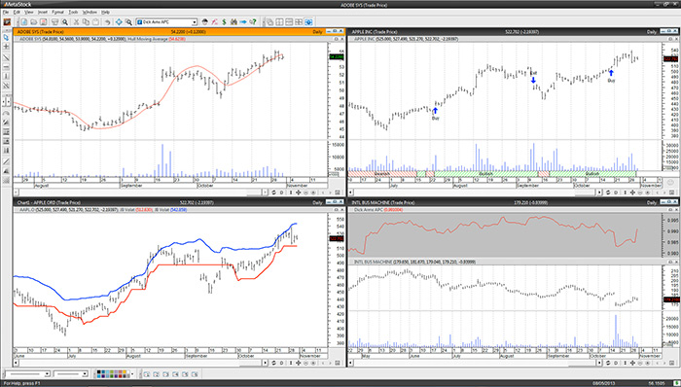This screenshot has width=681, height=387.
Task: Open the View menu
Action: pos(28,12)
